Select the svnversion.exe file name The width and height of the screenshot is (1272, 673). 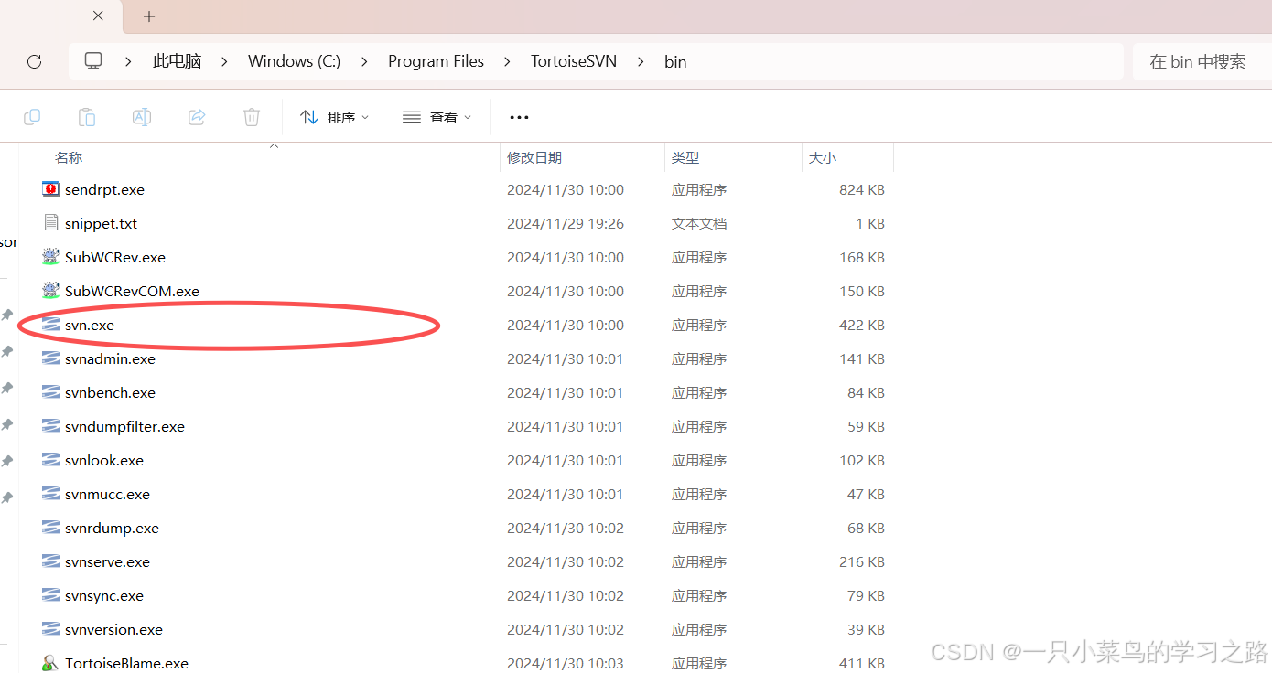[113, 629]
